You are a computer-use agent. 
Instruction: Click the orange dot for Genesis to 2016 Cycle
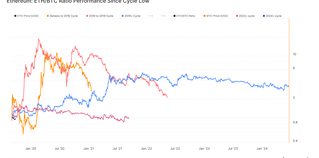coord(47,16)
